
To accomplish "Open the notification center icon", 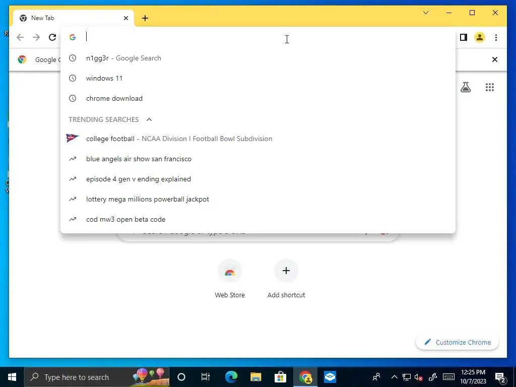I will tap(500, 377).
